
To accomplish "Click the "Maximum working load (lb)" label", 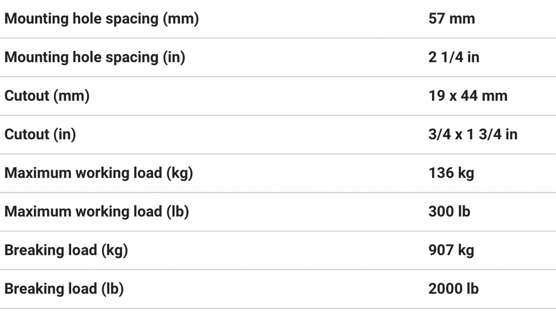I will [97, 212].
